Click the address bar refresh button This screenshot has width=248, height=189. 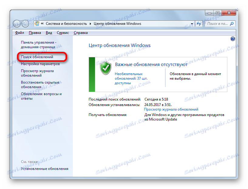199,24
